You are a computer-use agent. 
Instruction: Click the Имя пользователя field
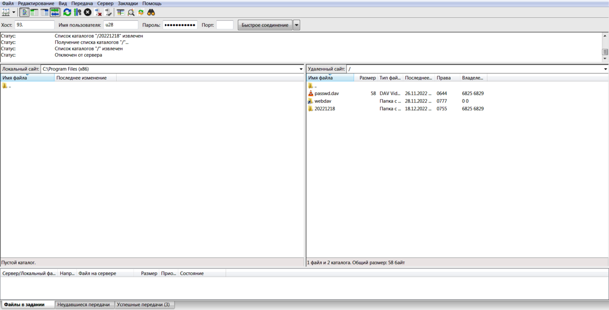pos(121,25)
